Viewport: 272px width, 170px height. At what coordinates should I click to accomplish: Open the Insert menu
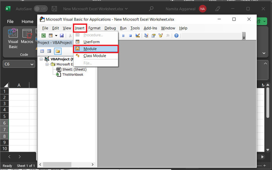coord(80,28)
